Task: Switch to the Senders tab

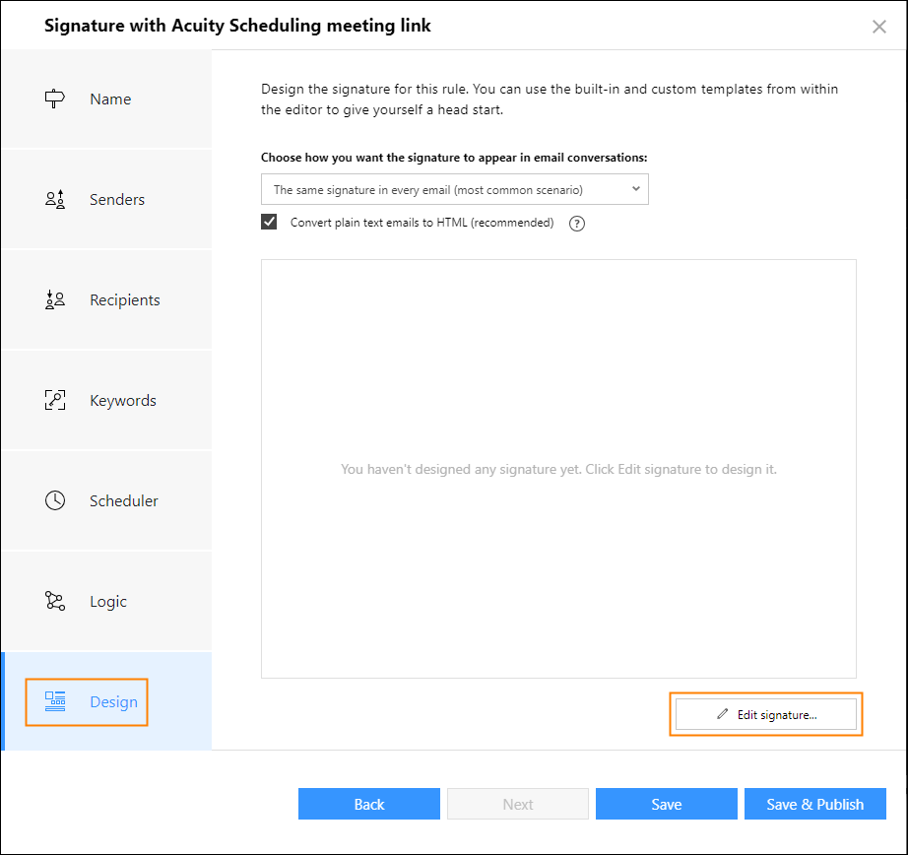Action: point(106,199)
